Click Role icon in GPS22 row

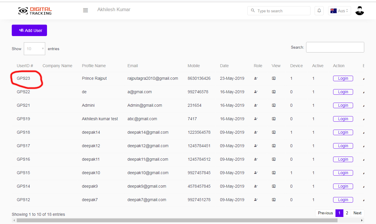click(x=256, y=92)
